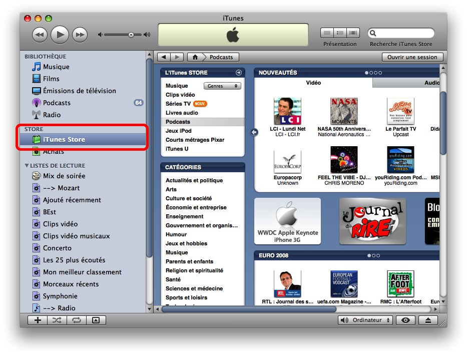Screen dimensions: 467x355
Task: Go to iTunes Store home
Action: point(195,57)
